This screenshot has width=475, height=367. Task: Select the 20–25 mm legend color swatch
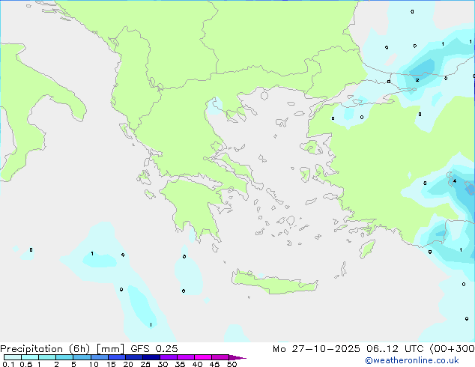(133, 357)
